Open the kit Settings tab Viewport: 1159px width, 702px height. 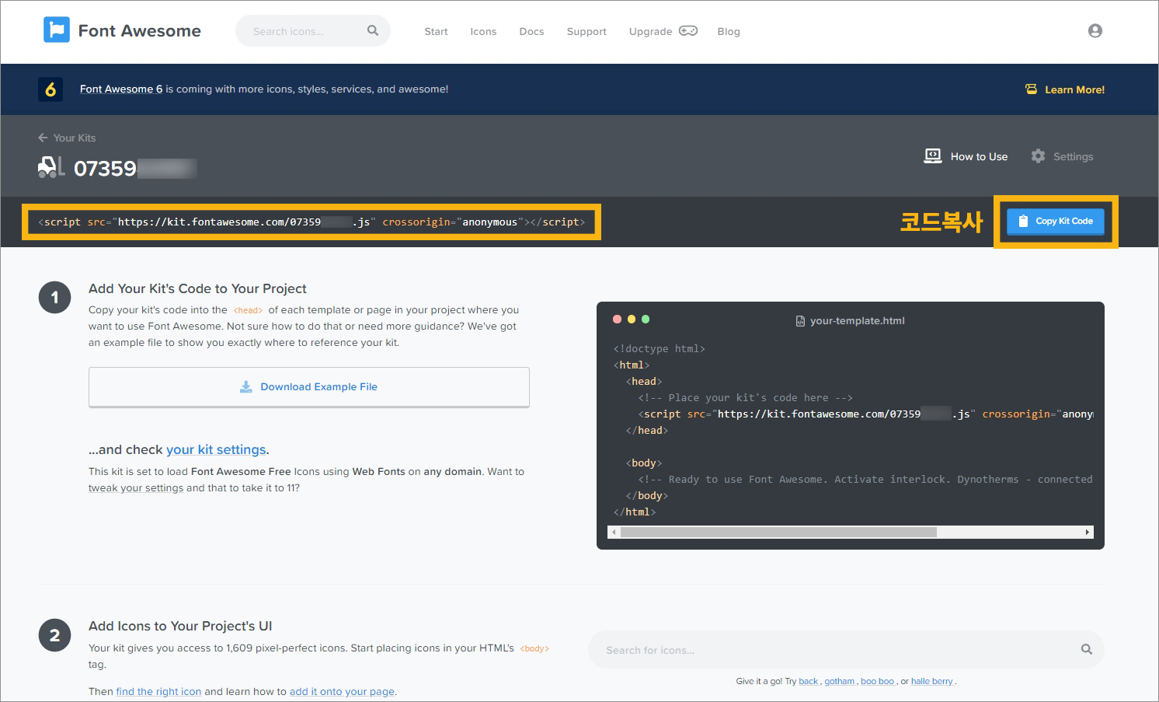pyautogui.click(x=1073, y=157)
